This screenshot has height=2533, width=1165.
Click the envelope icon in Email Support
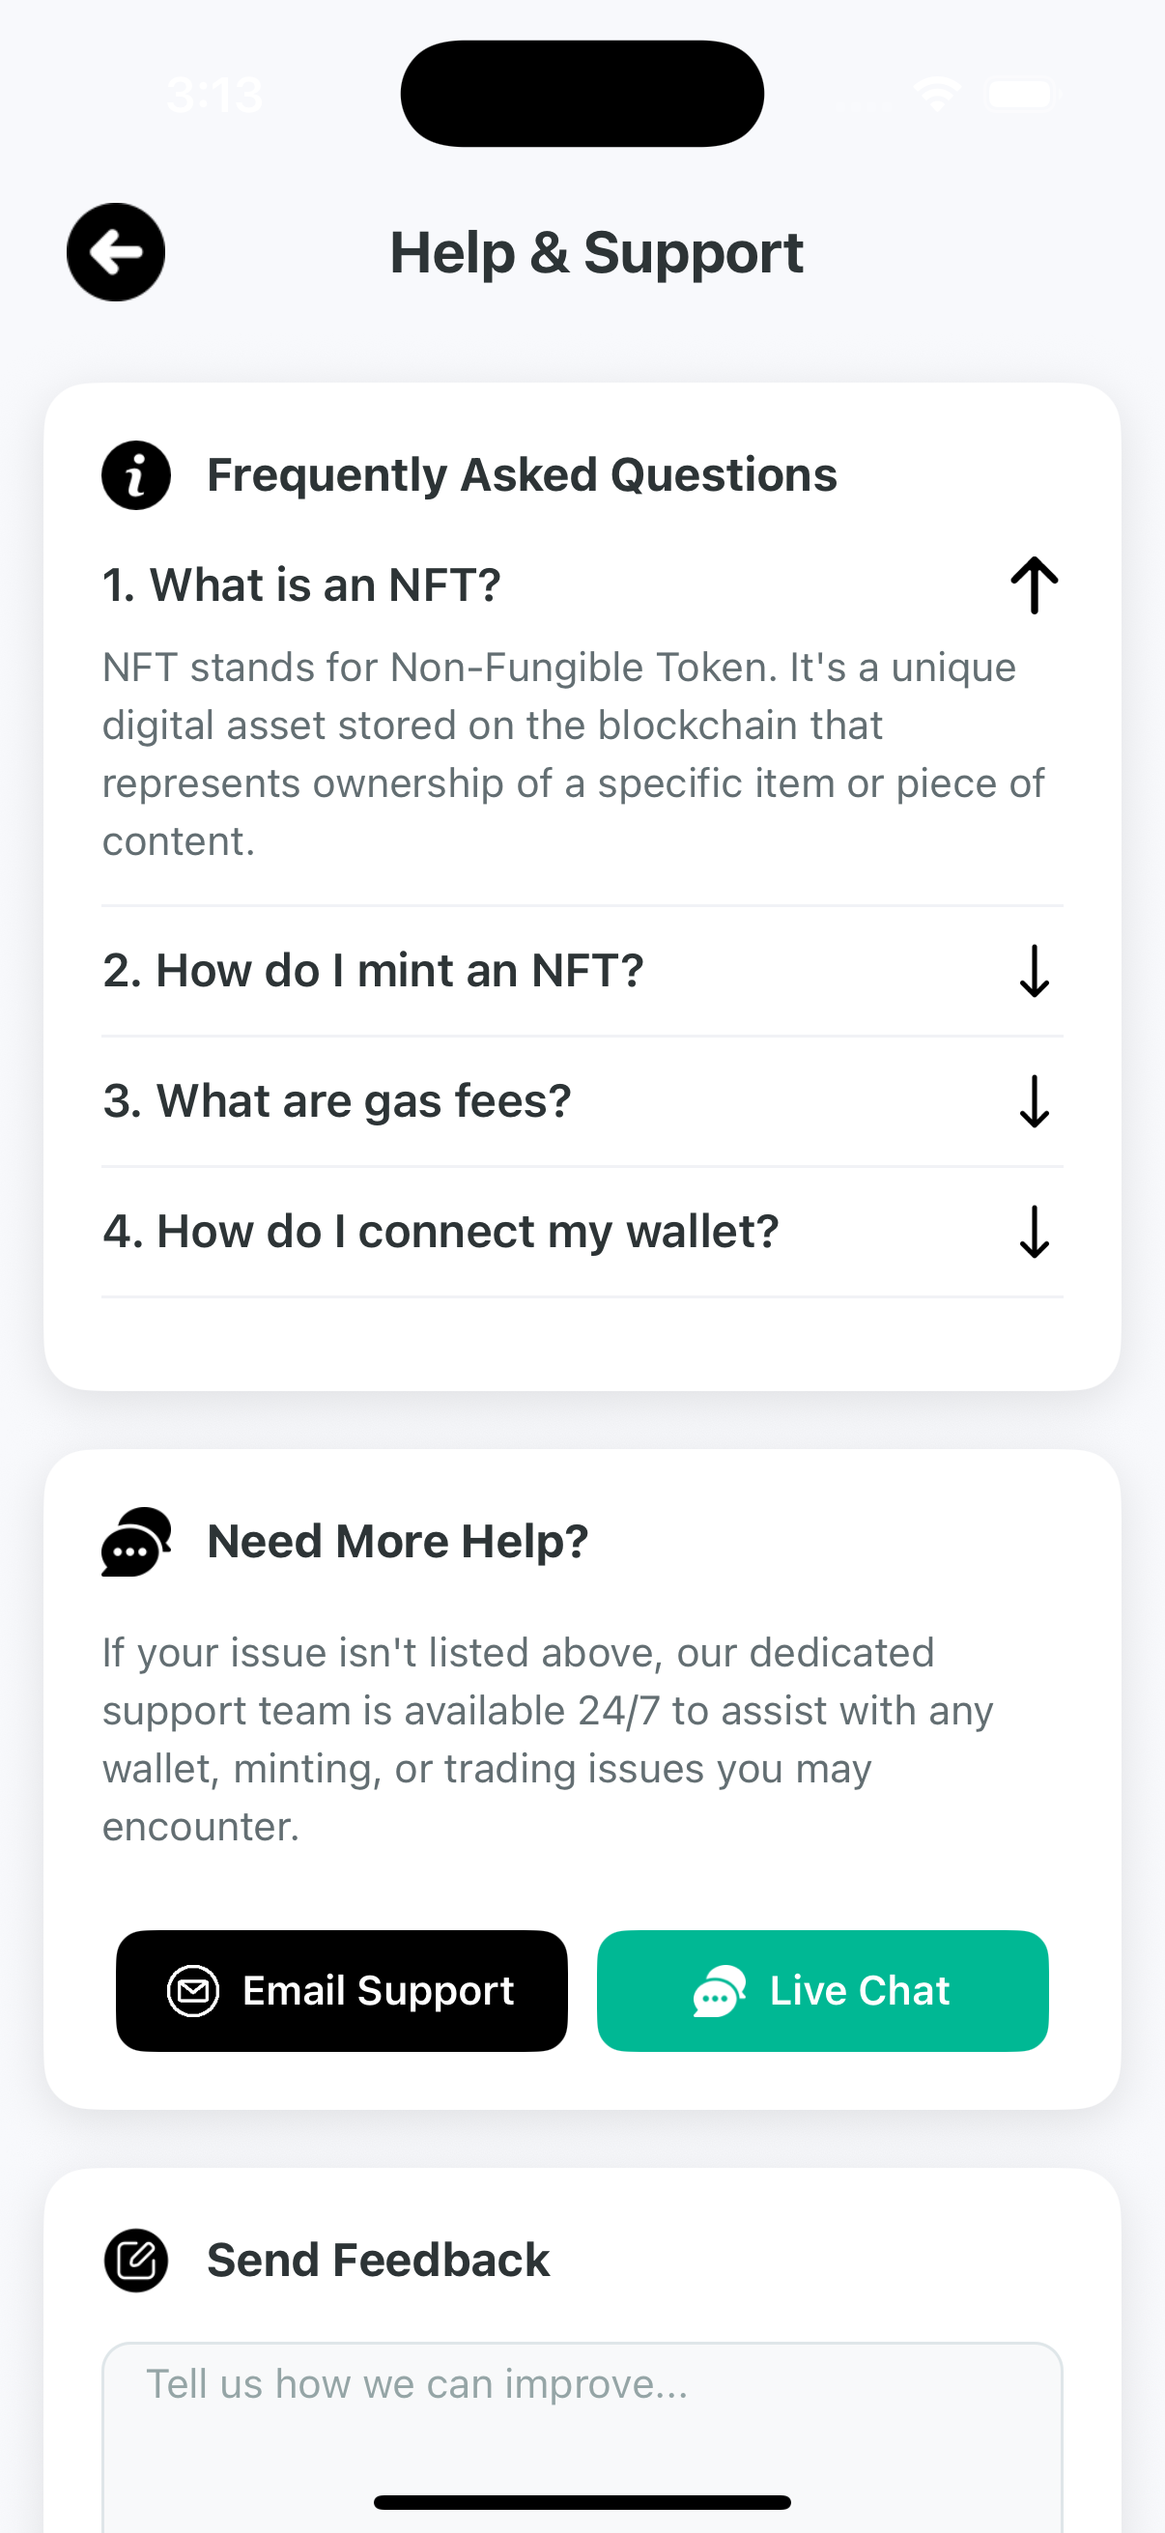coord(193,1990)
